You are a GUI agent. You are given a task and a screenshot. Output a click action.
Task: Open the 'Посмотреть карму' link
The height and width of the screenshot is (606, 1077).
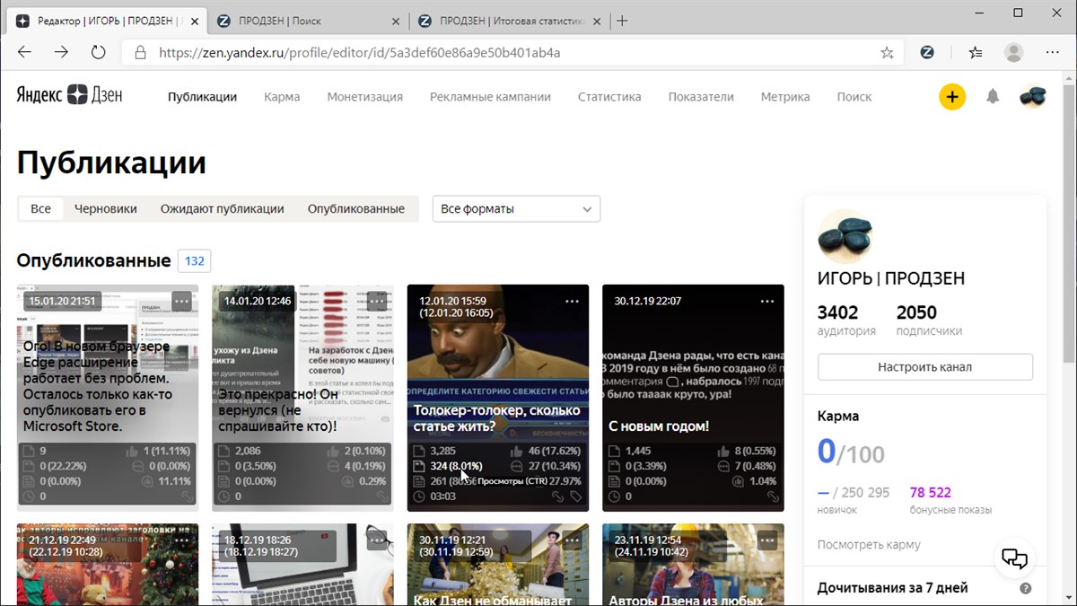pyautogui.click(x=869, y=545)
